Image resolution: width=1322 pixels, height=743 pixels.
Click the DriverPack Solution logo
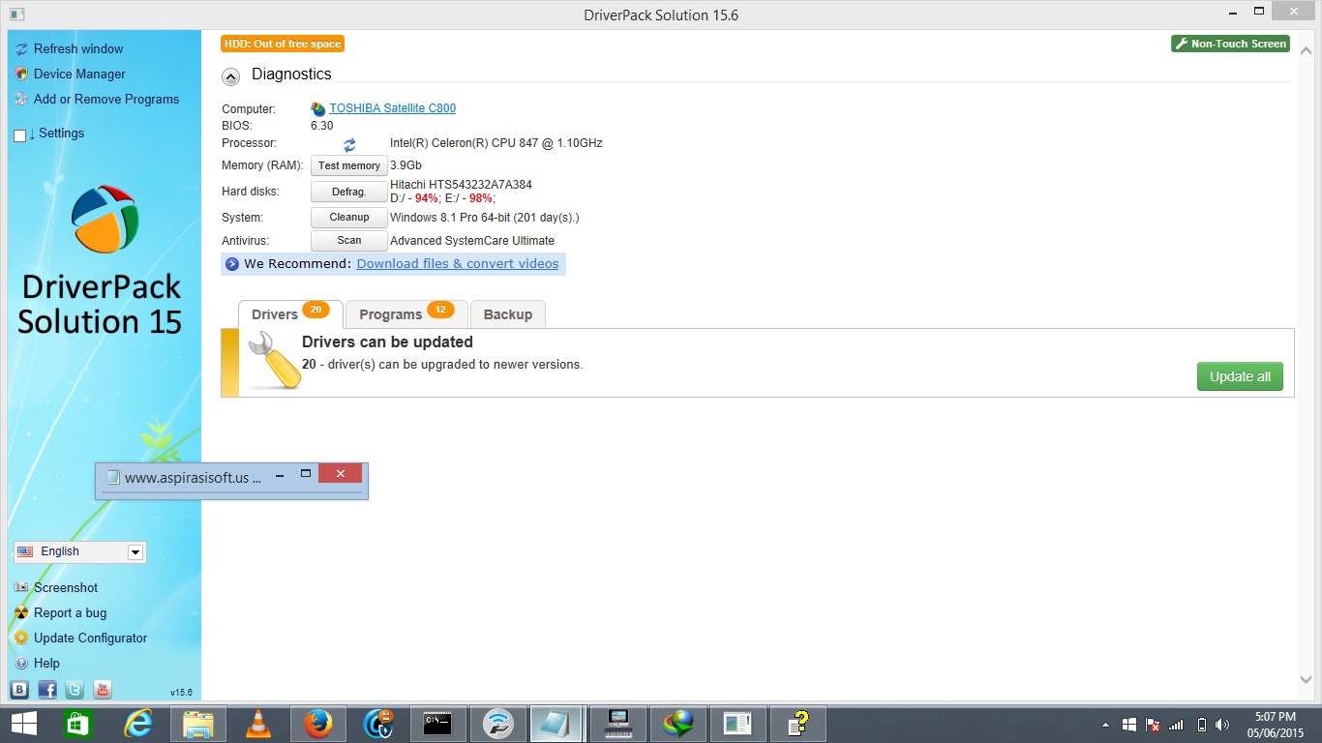pos(105,219)
